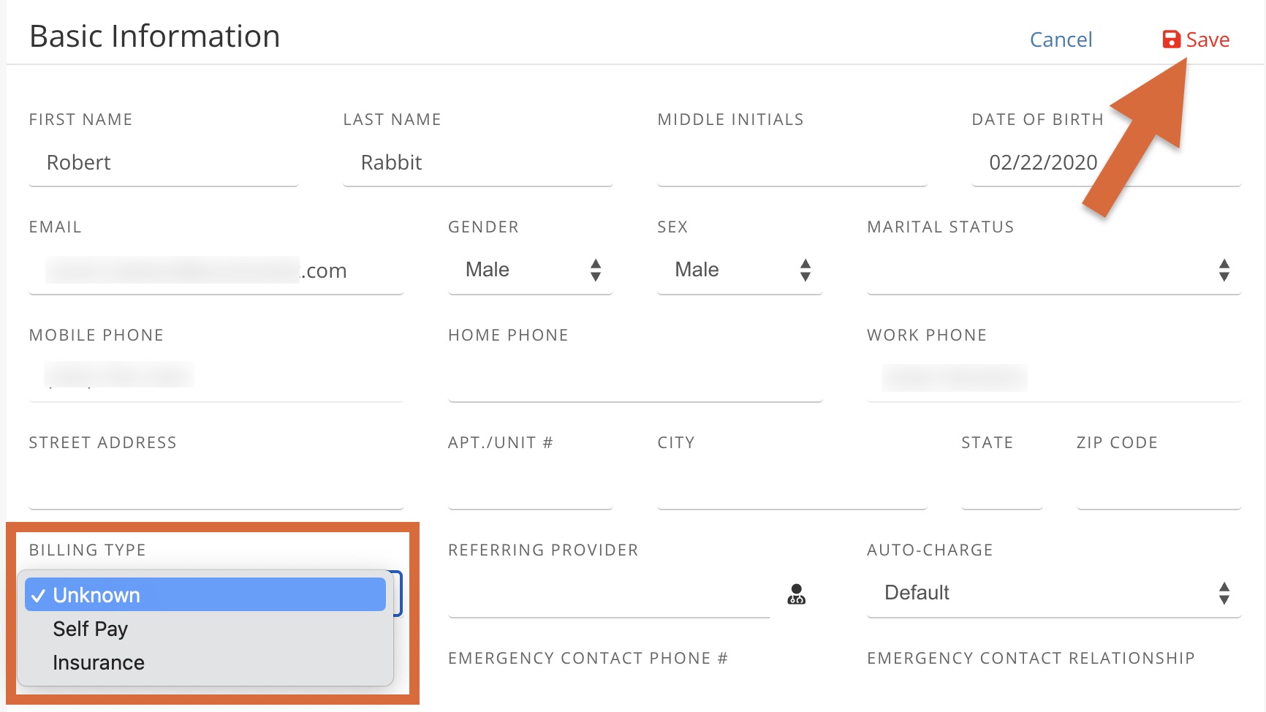Click the Cancel link
The width and height of the screenshot is (1266, 712).
coord(1061,39)
